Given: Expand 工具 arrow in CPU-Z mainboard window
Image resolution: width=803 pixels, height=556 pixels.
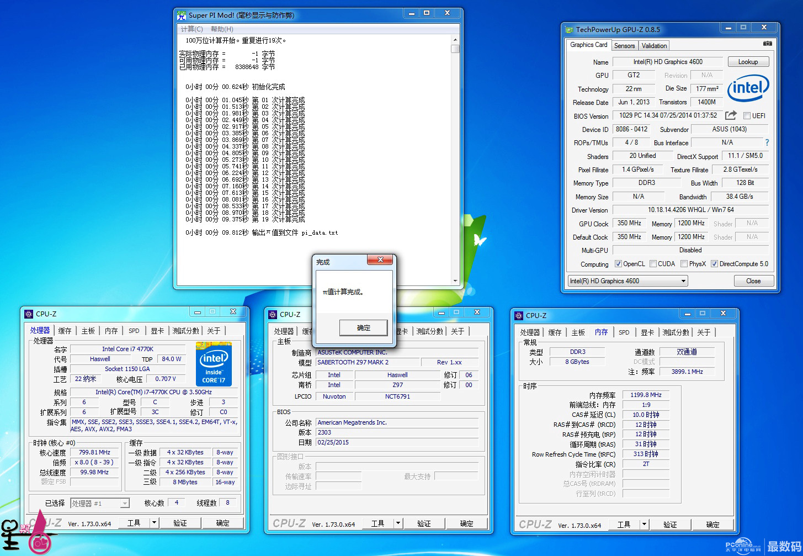Looking at the screenshot, I should 398,523.
